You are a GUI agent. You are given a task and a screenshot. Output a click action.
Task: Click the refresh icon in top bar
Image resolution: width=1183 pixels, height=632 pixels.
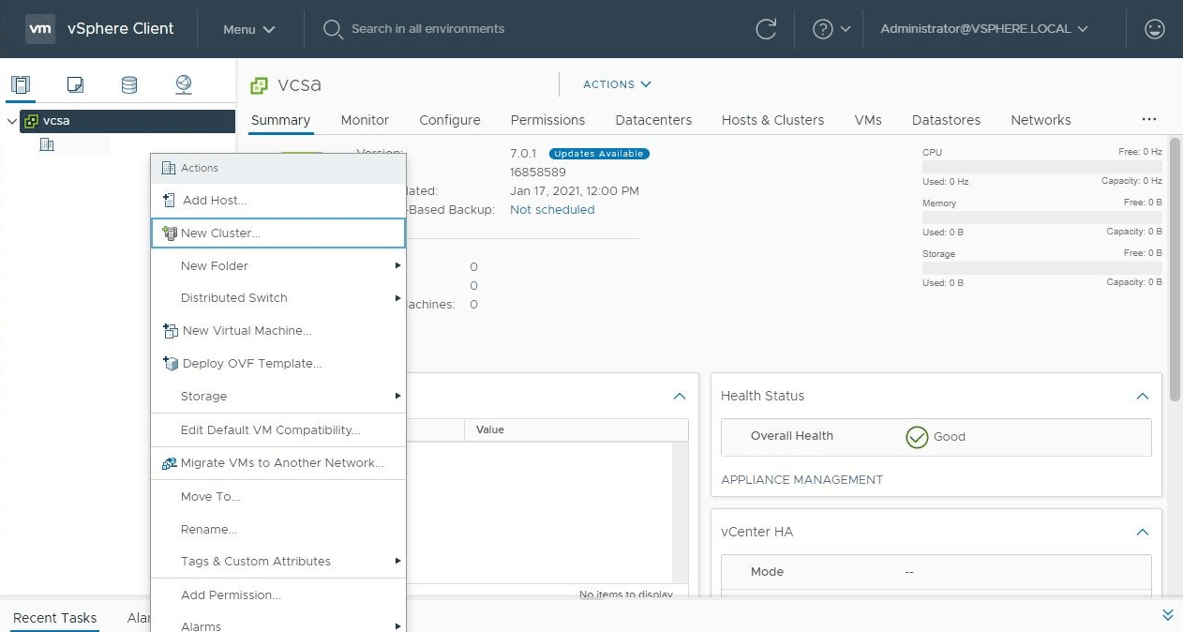click(766, 29)
